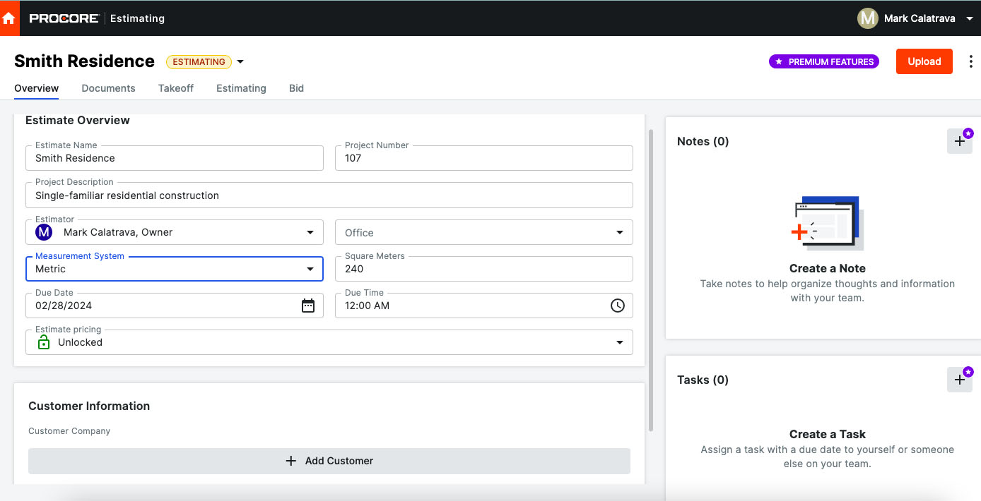This screenshot has height=501, width=981.
Task: Expand the Measurement System dropdown
Action: pyautogui.click(x=310, y=269)
